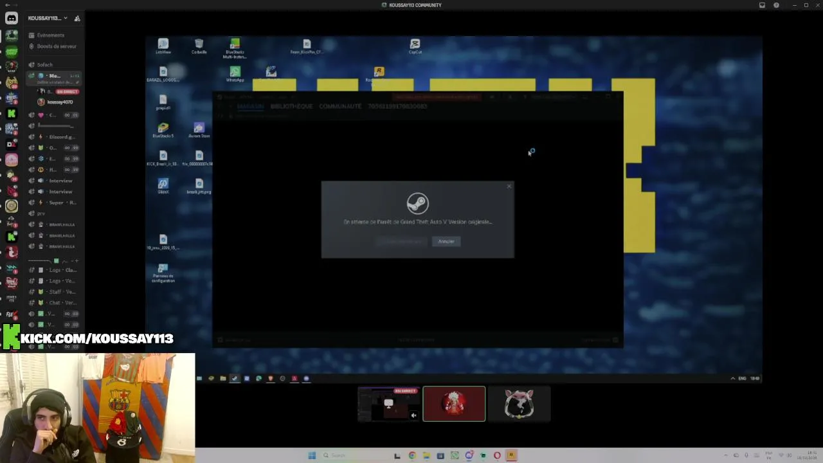Open the GlideX desktop shortcut
Screen dimensions: 823x463
pyautogui.click(x=163, y=186)
